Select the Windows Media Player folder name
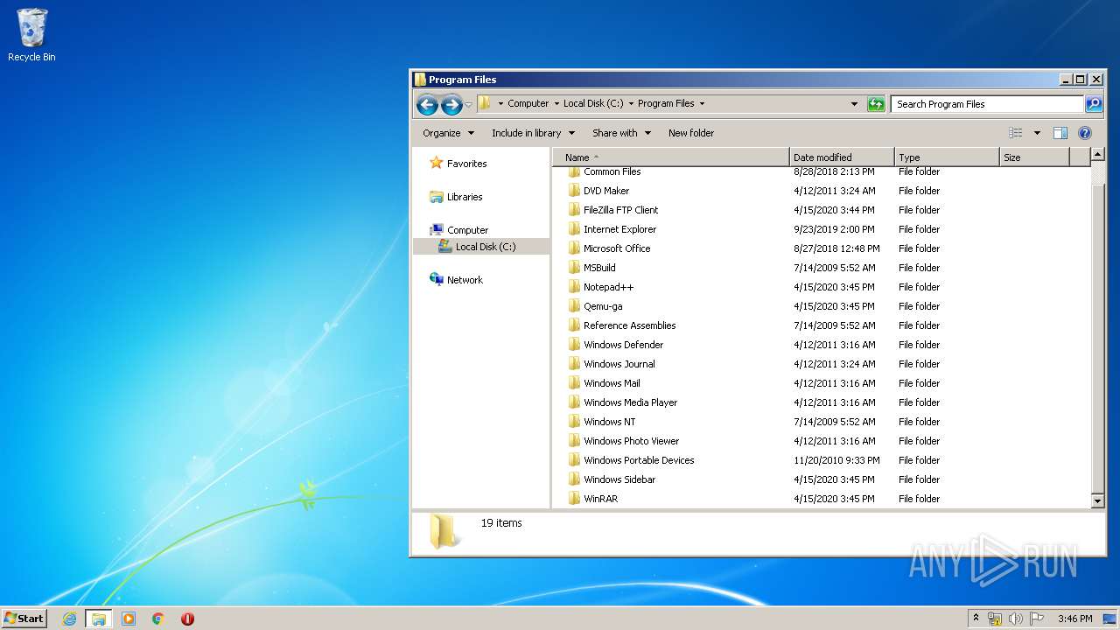1120x630 pixels. coord(630,402)
